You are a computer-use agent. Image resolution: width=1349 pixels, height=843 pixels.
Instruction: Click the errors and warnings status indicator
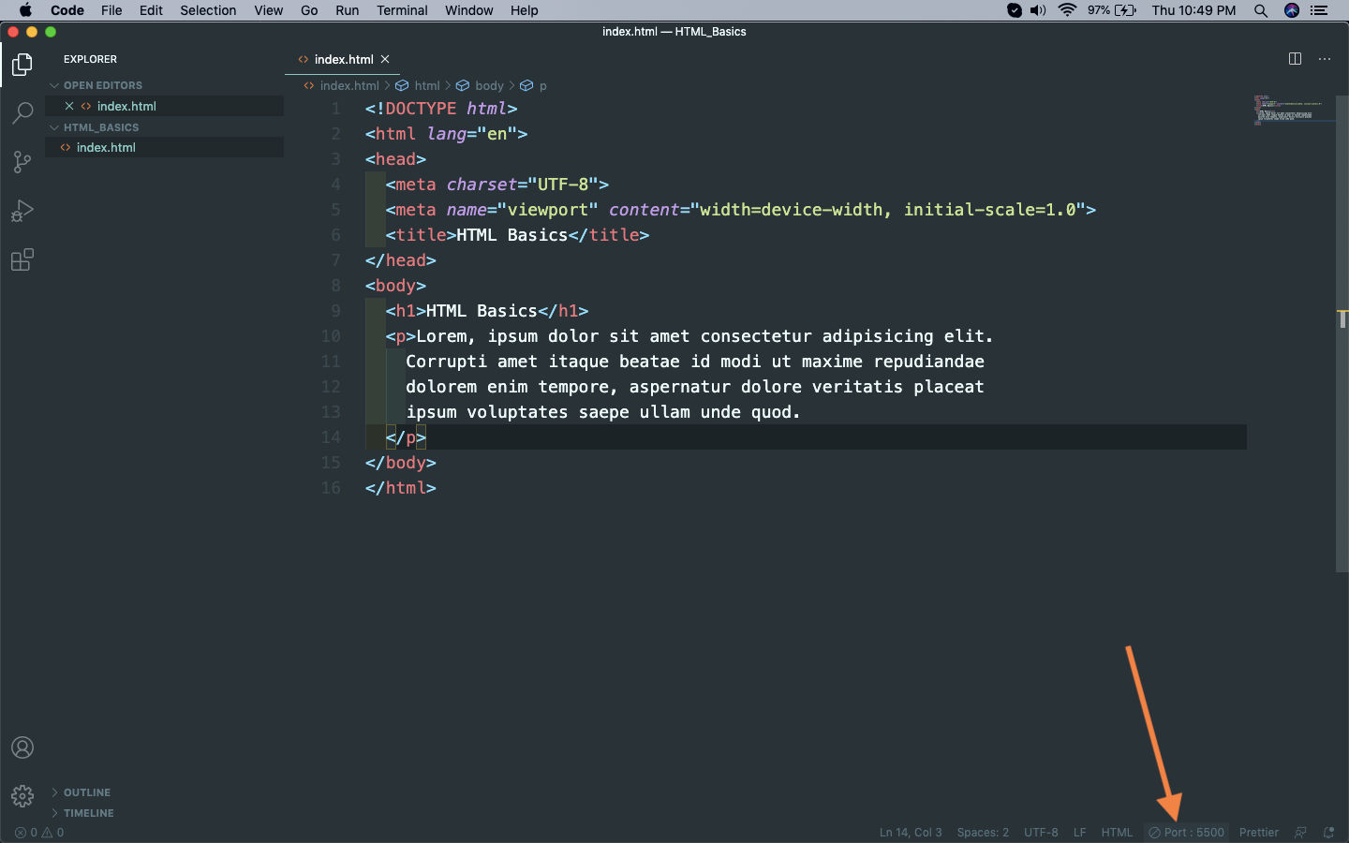point(39,832)
